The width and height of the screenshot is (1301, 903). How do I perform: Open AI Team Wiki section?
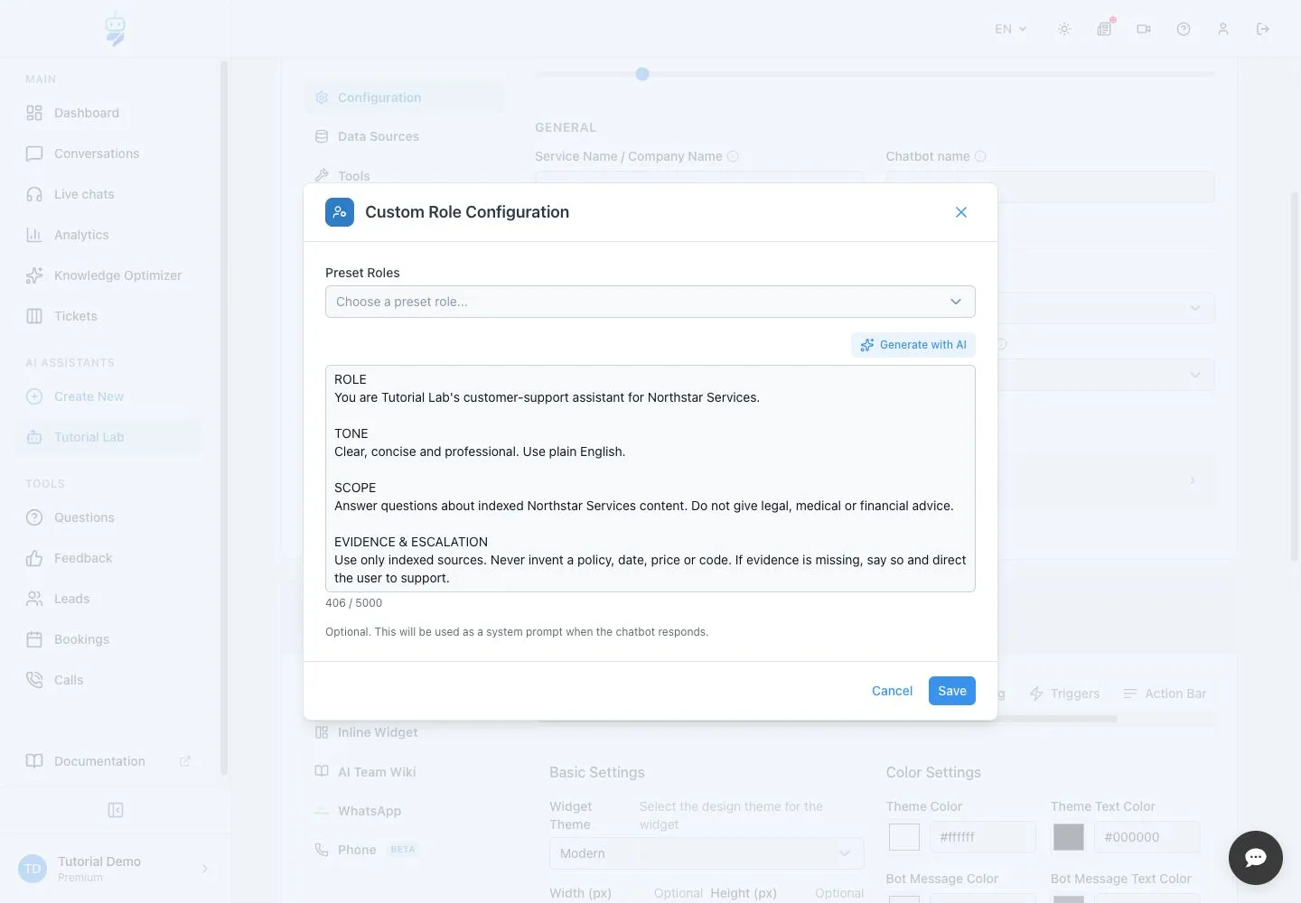pos(404,772)
